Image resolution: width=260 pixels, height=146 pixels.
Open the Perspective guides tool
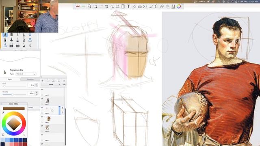point(140,6)
